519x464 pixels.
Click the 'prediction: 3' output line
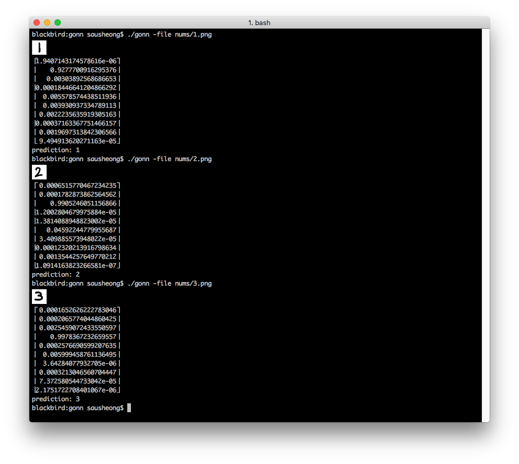coord(56,399)
